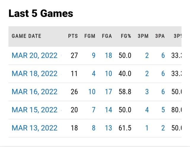This screenshot has height=147, width=190.
Task: Open the MAR 15, 2022 game link
Action: (34, 110)
